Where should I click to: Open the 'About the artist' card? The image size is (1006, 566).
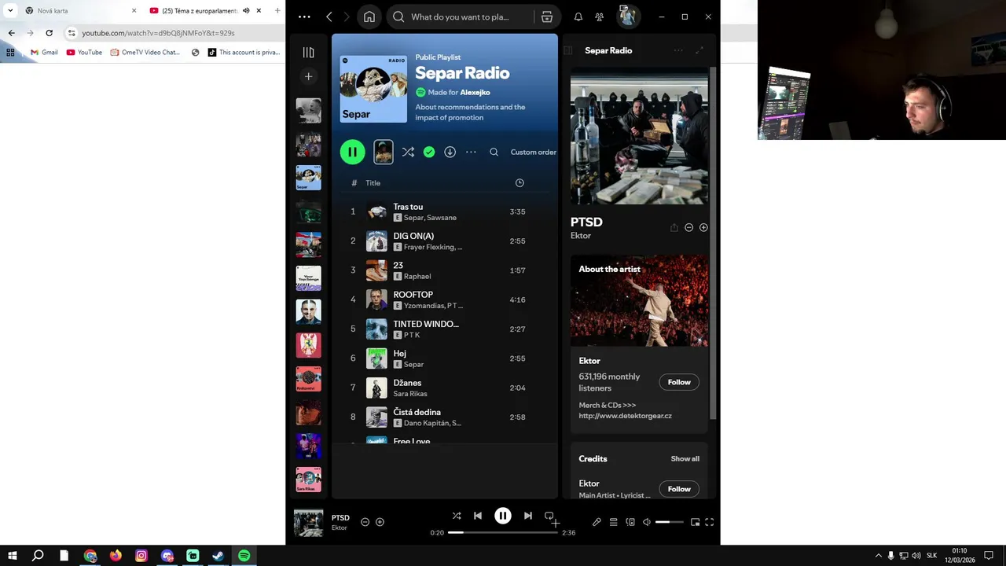[639, 344]
